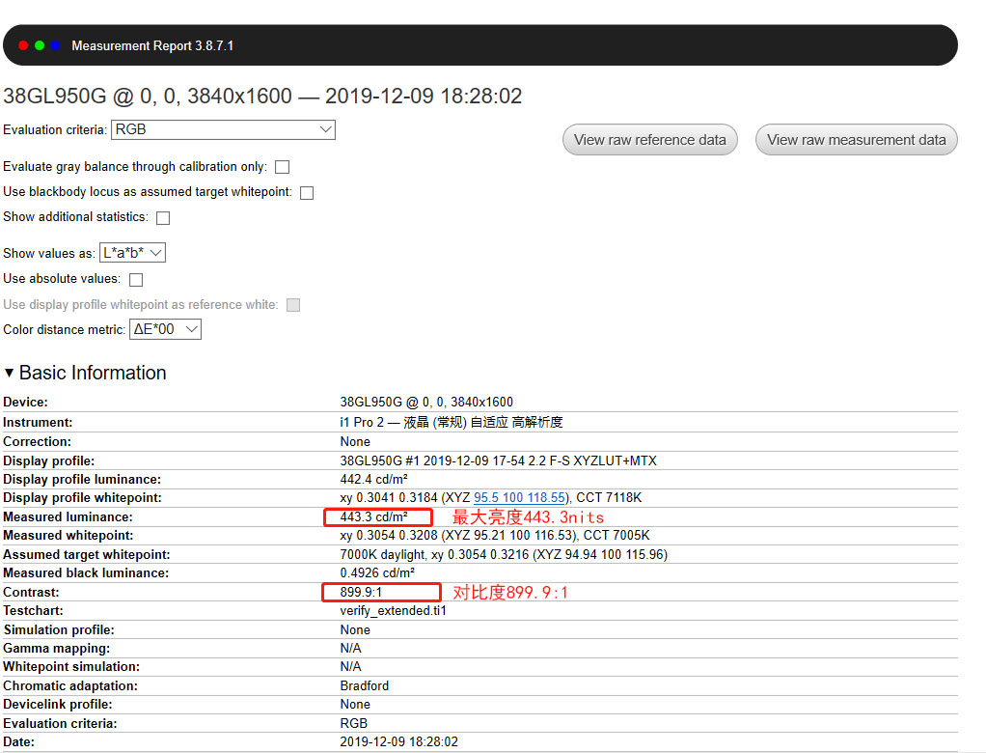Click the Simulation profile value None
Viewport: 986px width, 753px height.
[355, 629]
